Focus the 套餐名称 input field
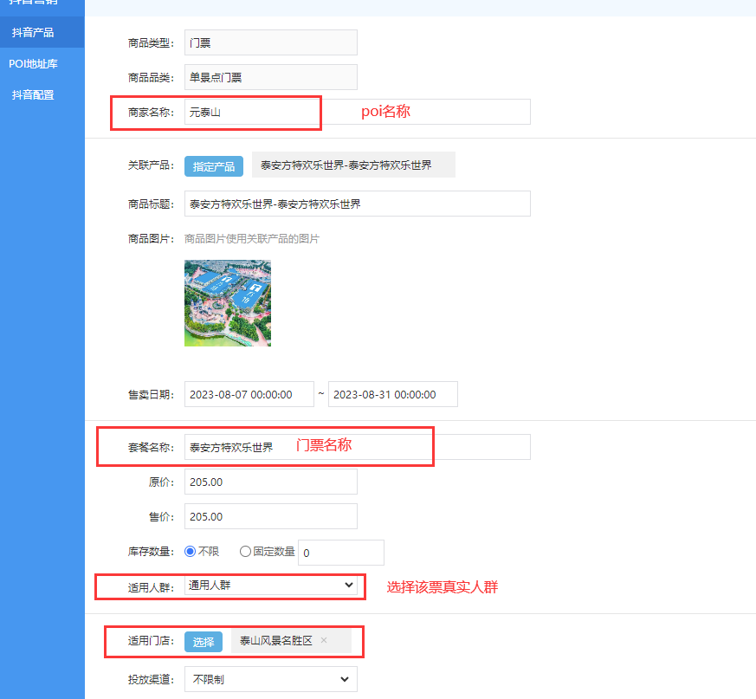The width and height of the screenshot is (756, 699). coord(357,447)
